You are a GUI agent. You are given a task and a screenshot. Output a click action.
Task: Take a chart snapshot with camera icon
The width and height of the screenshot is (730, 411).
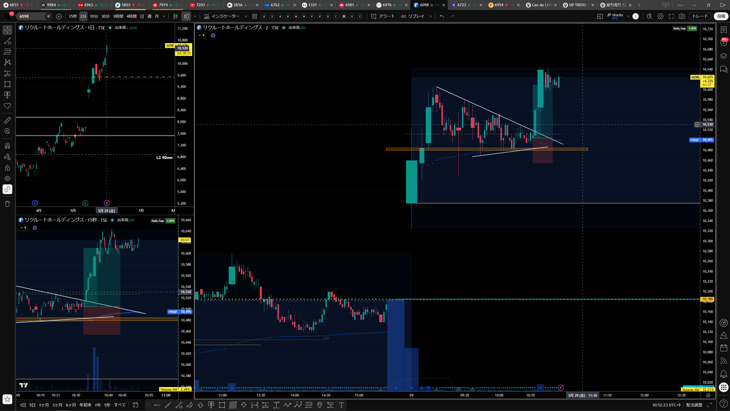[682, 16]
